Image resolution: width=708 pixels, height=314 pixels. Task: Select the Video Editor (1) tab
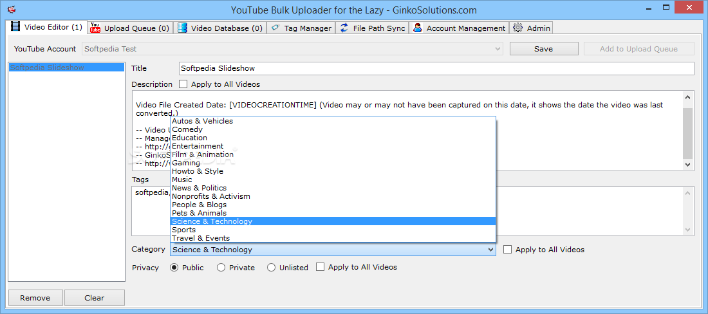pyautogui.click(x=48, y=26)
